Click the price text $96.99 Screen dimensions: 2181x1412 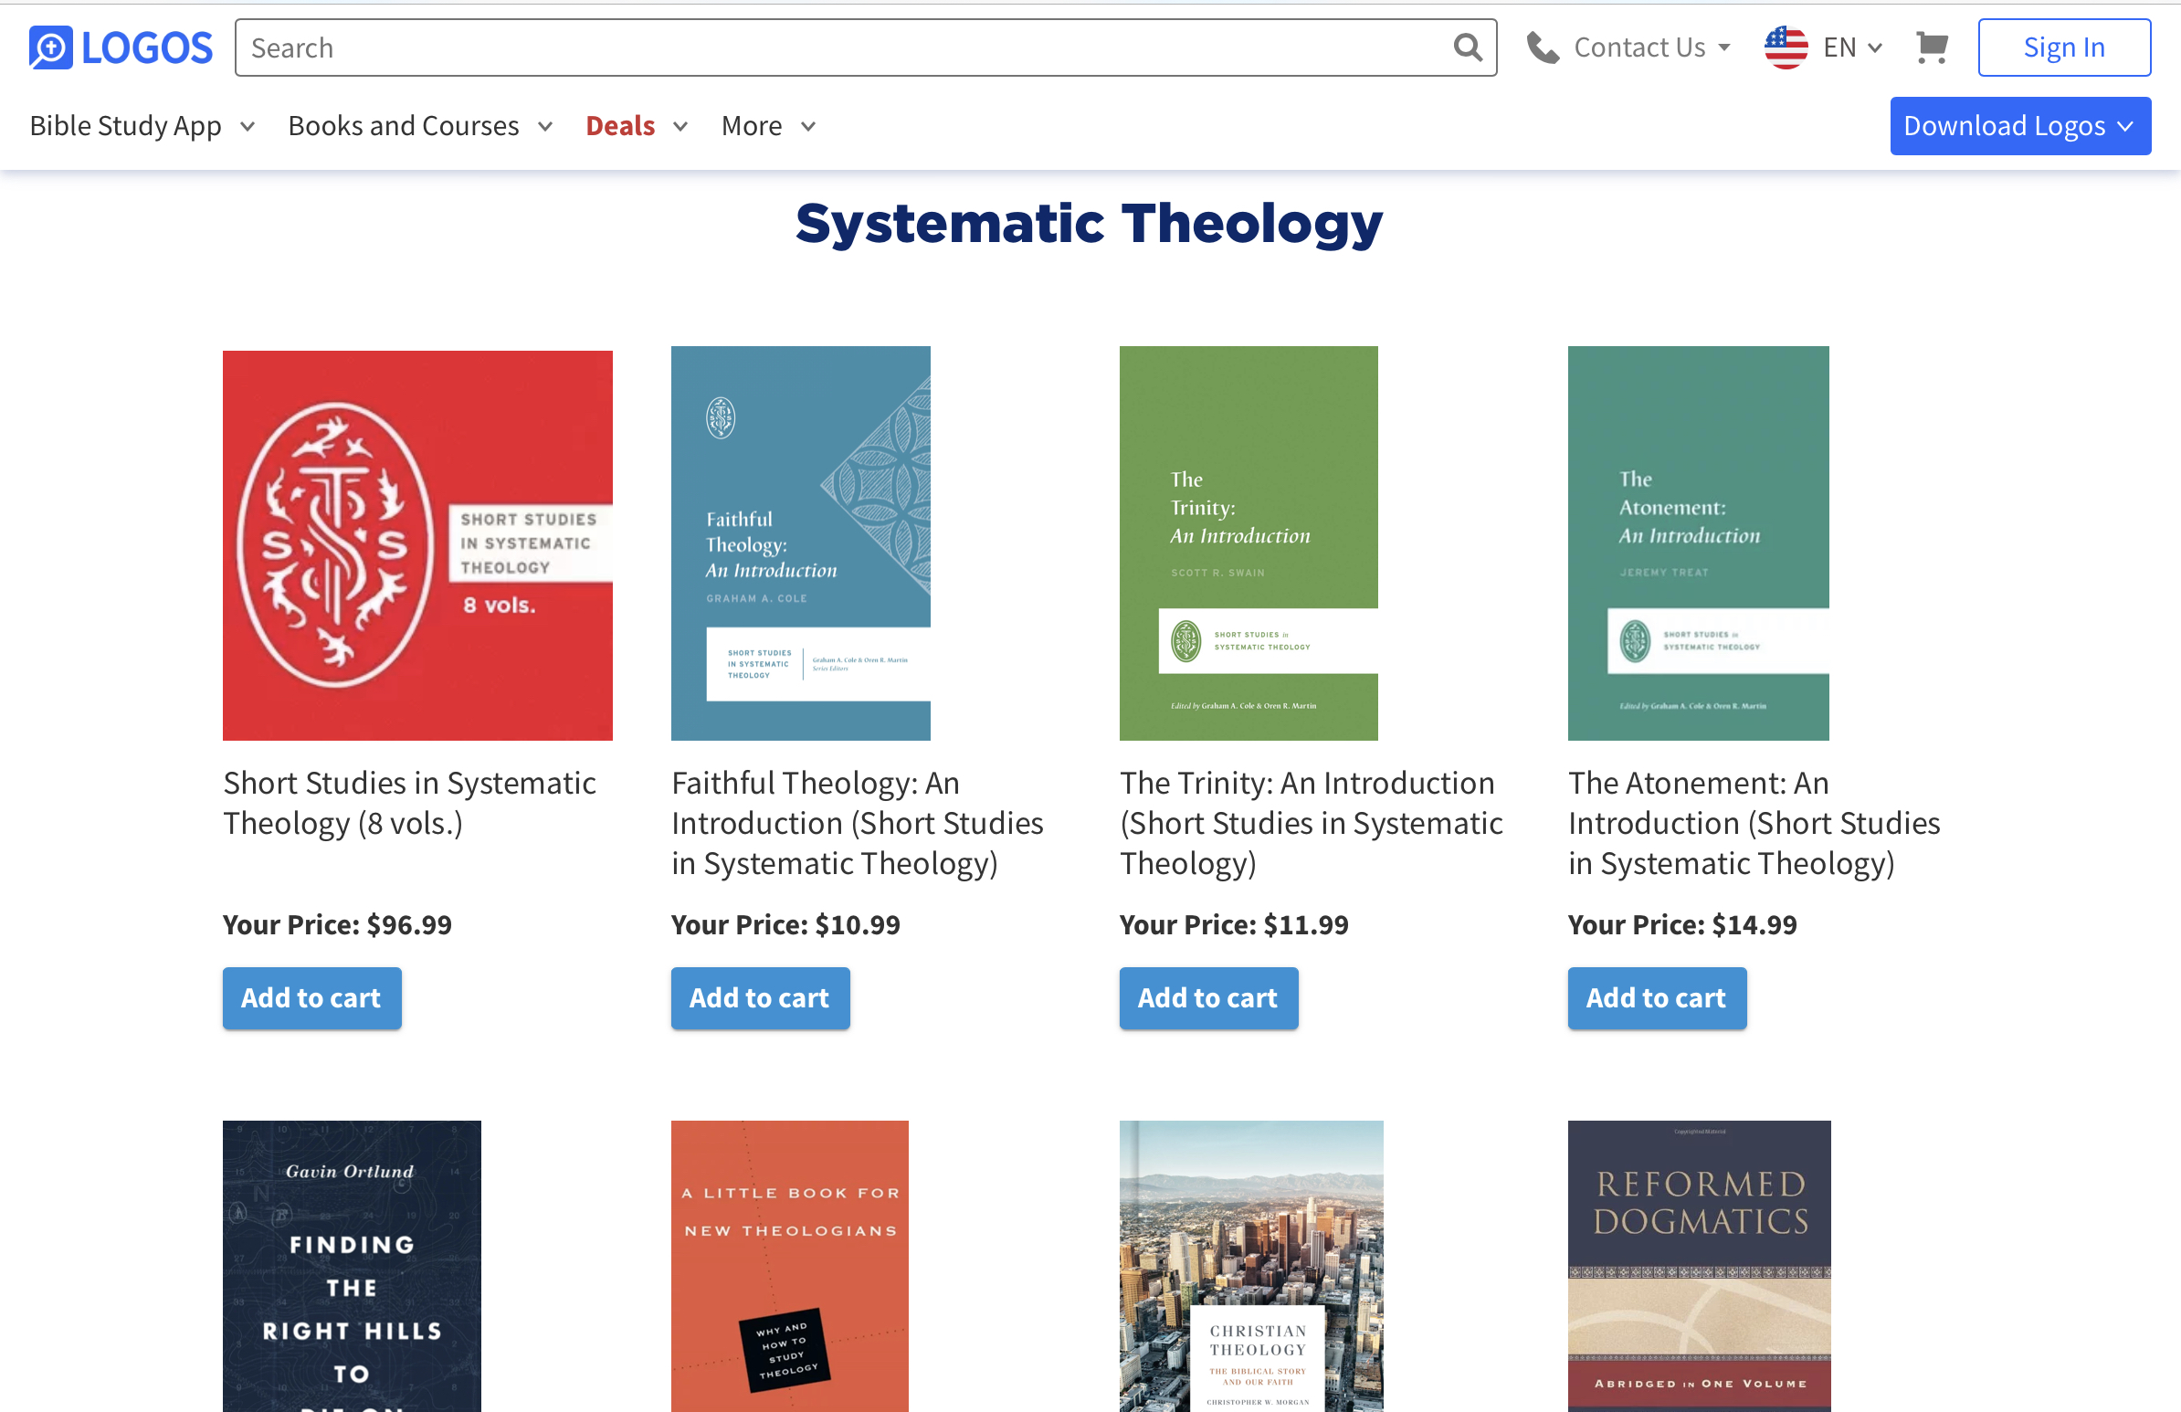(x=408, y=924)
